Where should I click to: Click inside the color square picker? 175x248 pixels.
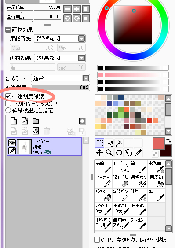pos(133,25)
